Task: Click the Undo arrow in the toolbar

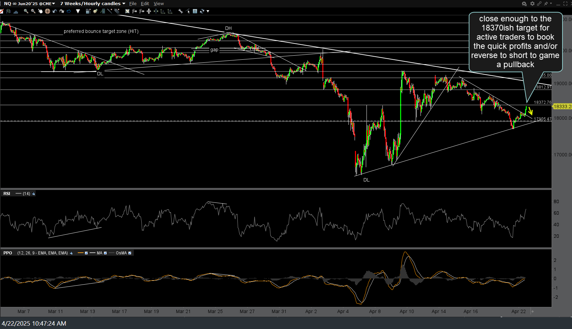Action: point(54,11)
